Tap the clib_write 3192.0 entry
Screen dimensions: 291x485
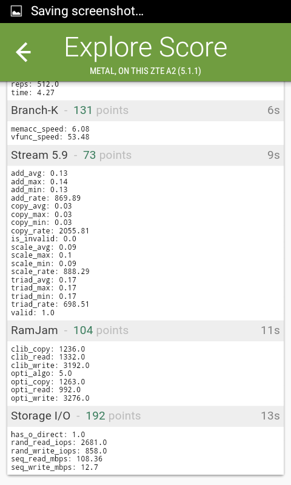pos(50,366)
